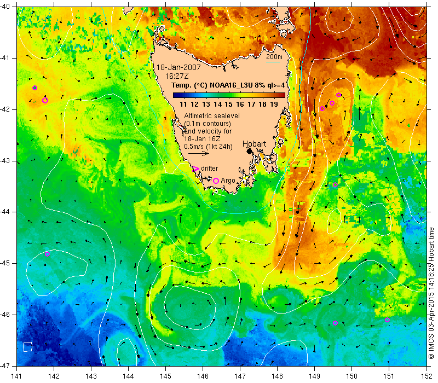The width and height of the screenshot is (438, 383).
Task: Click the 'drifter' legend label
Action: [x=210, y=169]
